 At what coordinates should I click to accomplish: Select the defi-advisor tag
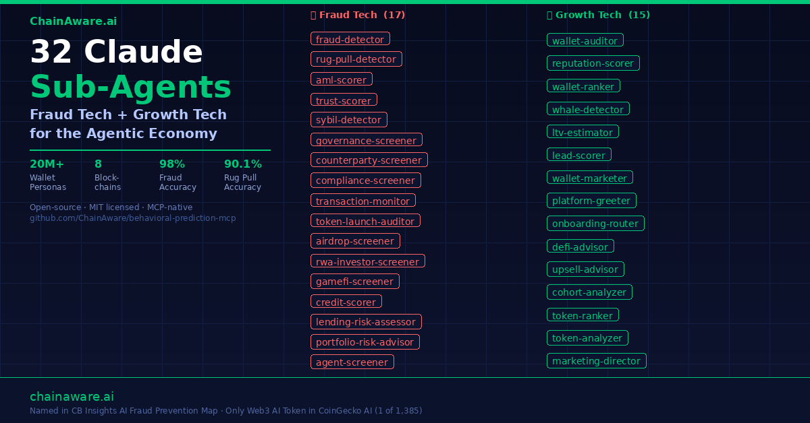click(x=580, y=247)
